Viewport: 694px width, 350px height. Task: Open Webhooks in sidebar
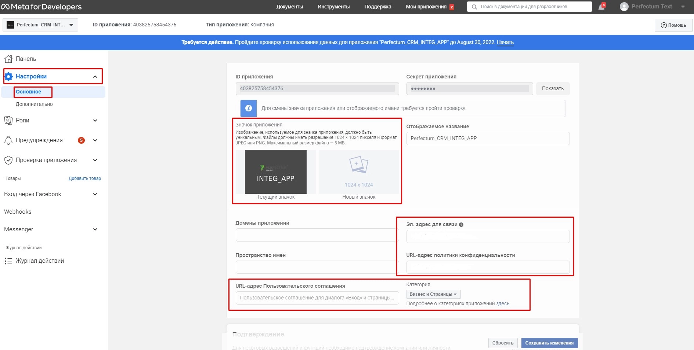tap(18, 212)
